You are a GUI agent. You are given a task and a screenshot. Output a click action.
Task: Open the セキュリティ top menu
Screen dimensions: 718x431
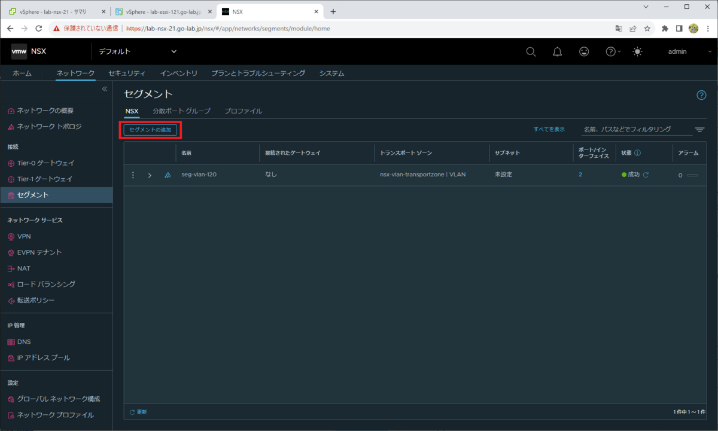tap(127, 73)
